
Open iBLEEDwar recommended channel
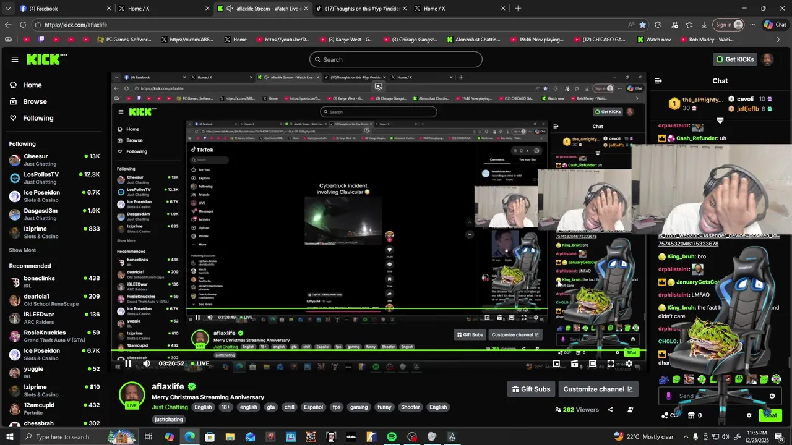[54, 318]
